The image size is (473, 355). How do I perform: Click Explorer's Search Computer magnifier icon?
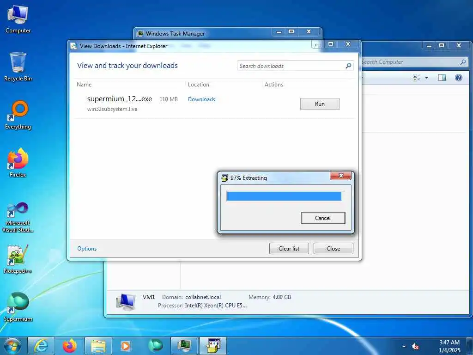pyautogui.click(x=463, y=62)
